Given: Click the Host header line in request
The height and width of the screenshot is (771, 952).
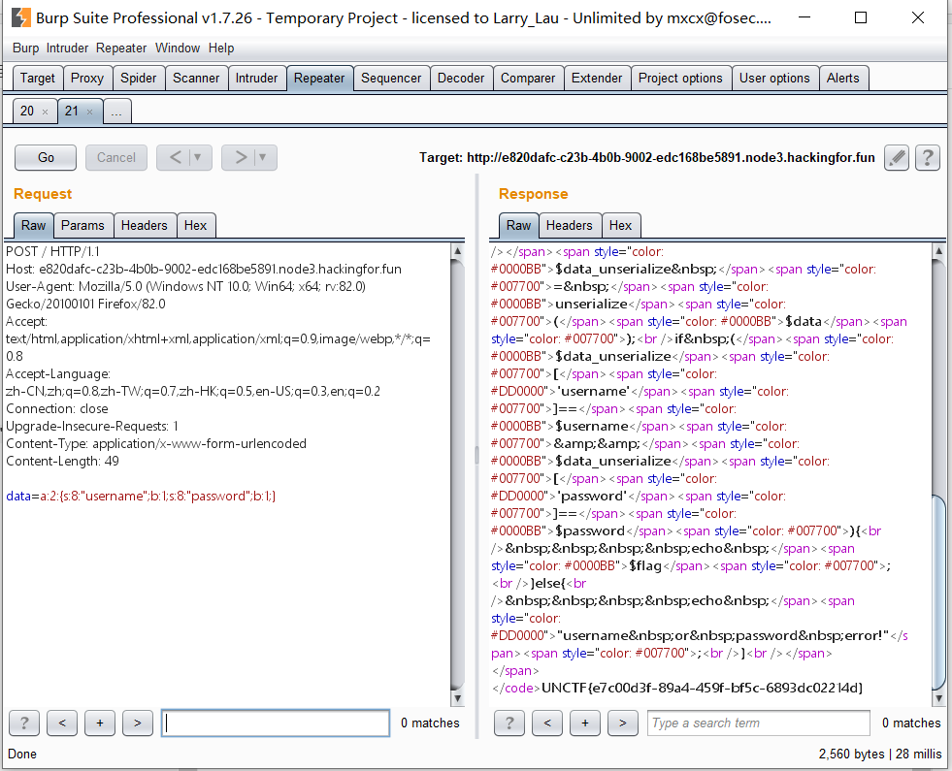Looking at the screenshot, I should click(x=204, y=269).
